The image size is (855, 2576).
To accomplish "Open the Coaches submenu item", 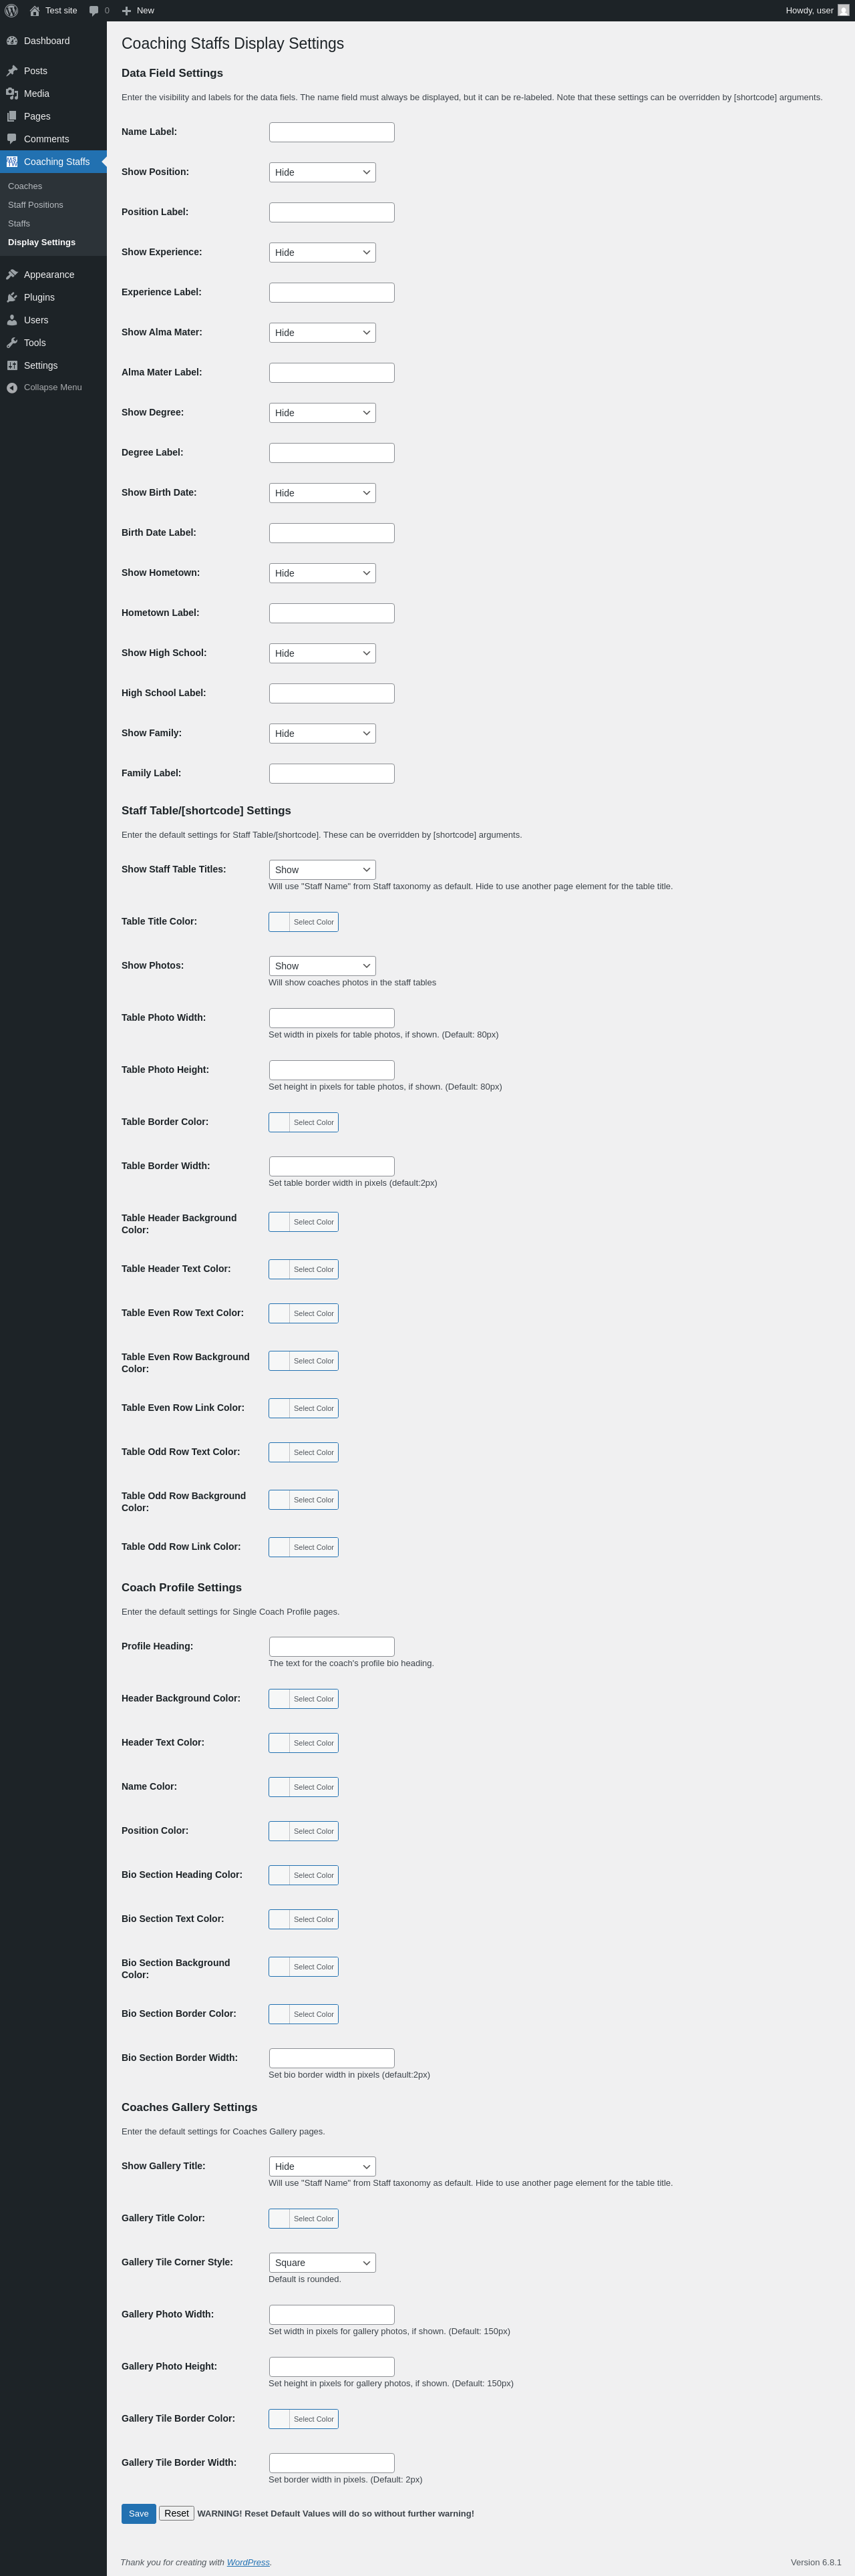I will [x=25, y=186].
